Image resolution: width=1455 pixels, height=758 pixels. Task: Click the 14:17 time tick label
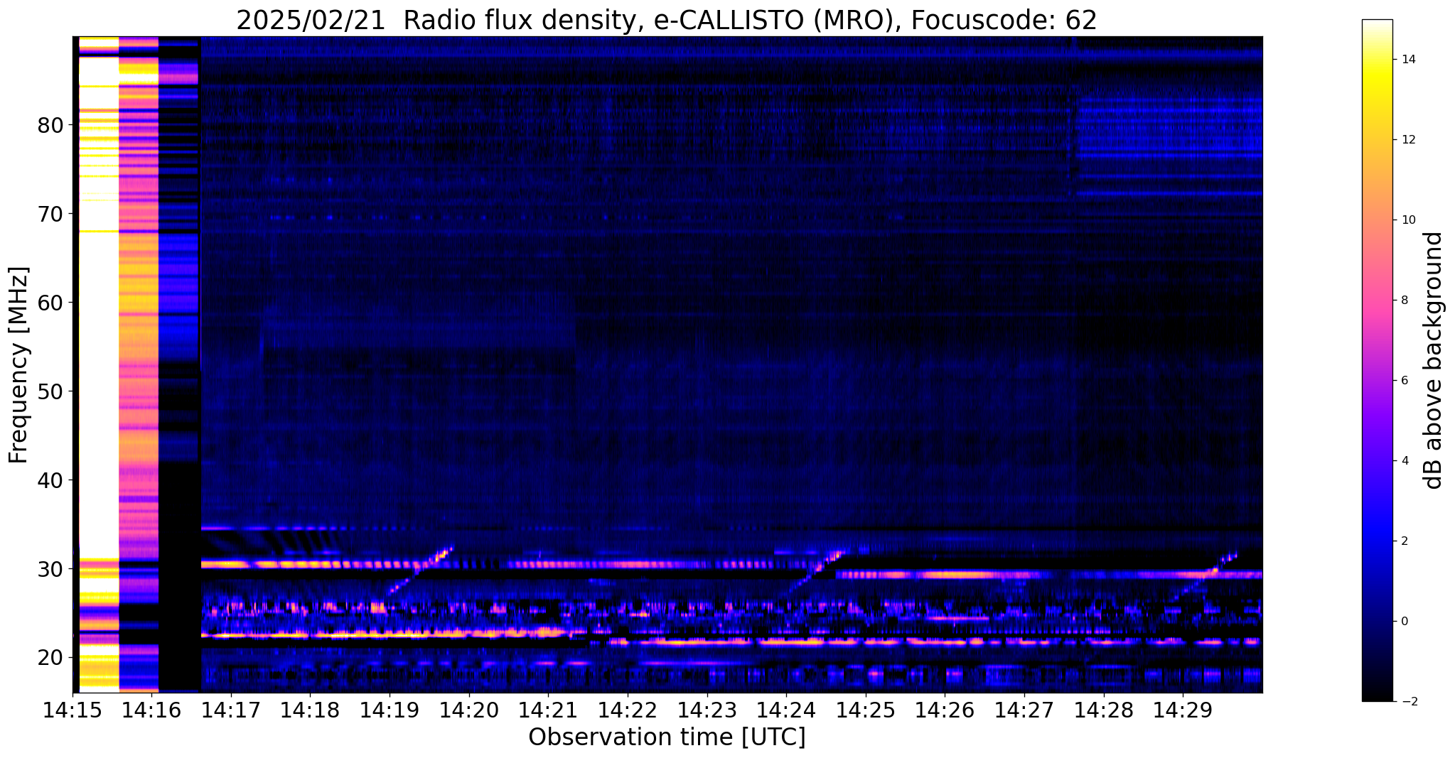231,709
